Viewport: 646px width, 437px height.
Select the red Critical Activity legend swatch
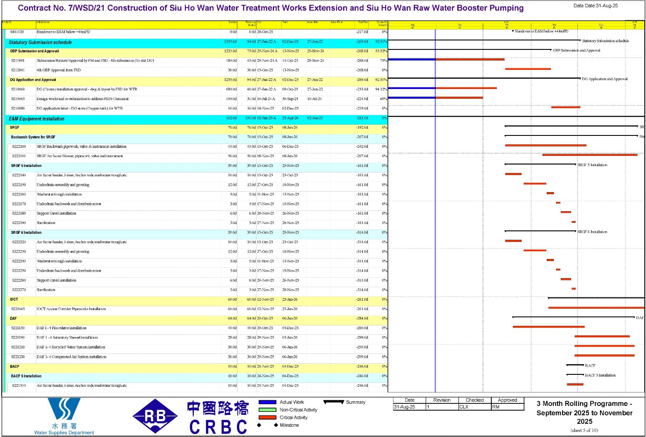(x=267, y=417)
